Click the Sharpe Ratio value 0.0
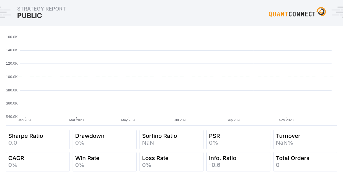The image size is (343, 180). pyautogui.click(x=13, y=143)
